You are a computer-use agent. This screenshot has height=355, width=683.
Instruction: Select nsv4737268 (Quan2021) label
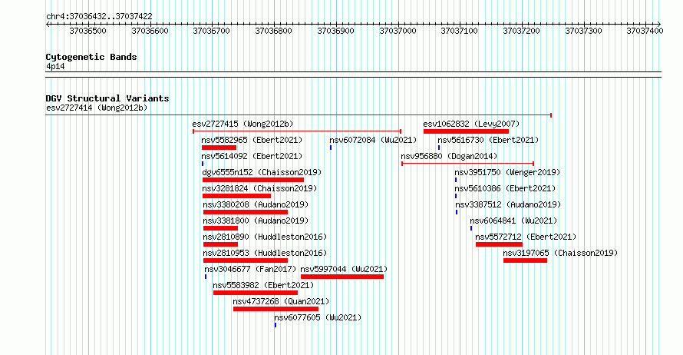click(x=281, y=301)
